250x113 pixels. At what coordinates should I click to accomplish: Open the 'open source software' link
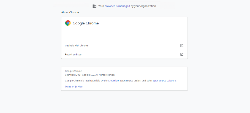tap(164, 81)
